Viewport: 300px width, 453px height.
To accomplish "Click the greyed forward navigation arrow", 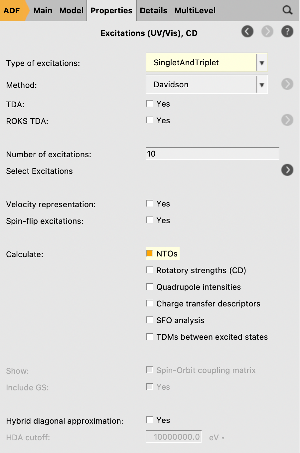I will pyautogui.click(x=267, y=32).
